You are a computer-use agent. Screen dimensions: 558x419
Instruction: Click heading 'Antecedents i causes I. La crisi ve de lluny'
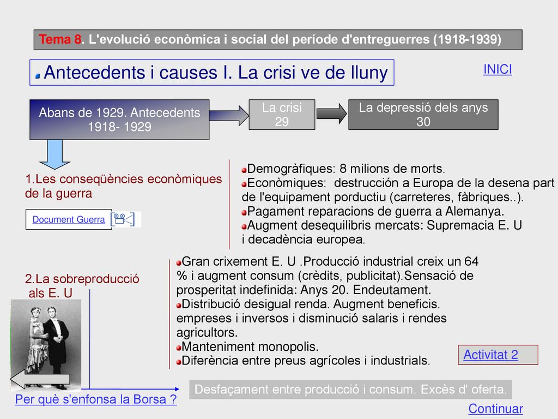[x=212, y=73]
